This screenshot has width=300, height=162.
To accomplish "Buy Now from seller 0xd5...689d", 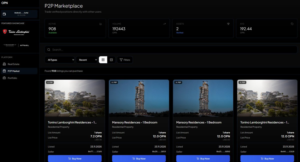I will pos(203,159).
